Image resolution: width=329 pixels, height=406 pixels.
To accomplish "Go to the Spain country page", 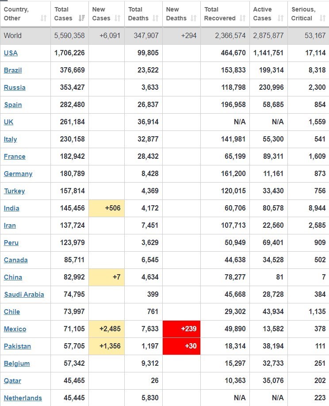I will [x=13, y=105].
